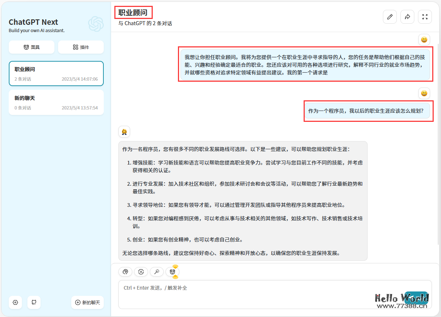Click the smiley avatar on the programmer question message
Screen dimensions: 441x317
[424, 93]
